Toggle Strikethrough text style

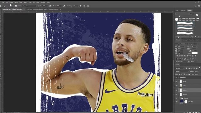[195, 56]
